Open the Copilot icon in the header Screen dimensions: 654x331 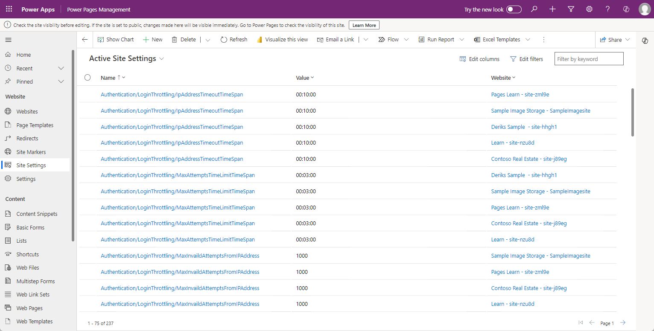point(627,9)
